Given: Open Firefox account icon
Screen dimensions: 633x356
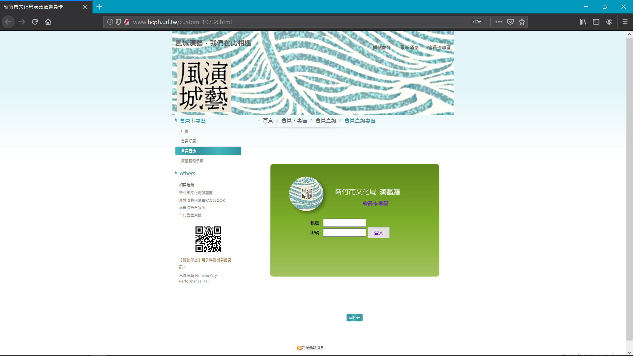Looking at the screenshot, I should (609, 22).
